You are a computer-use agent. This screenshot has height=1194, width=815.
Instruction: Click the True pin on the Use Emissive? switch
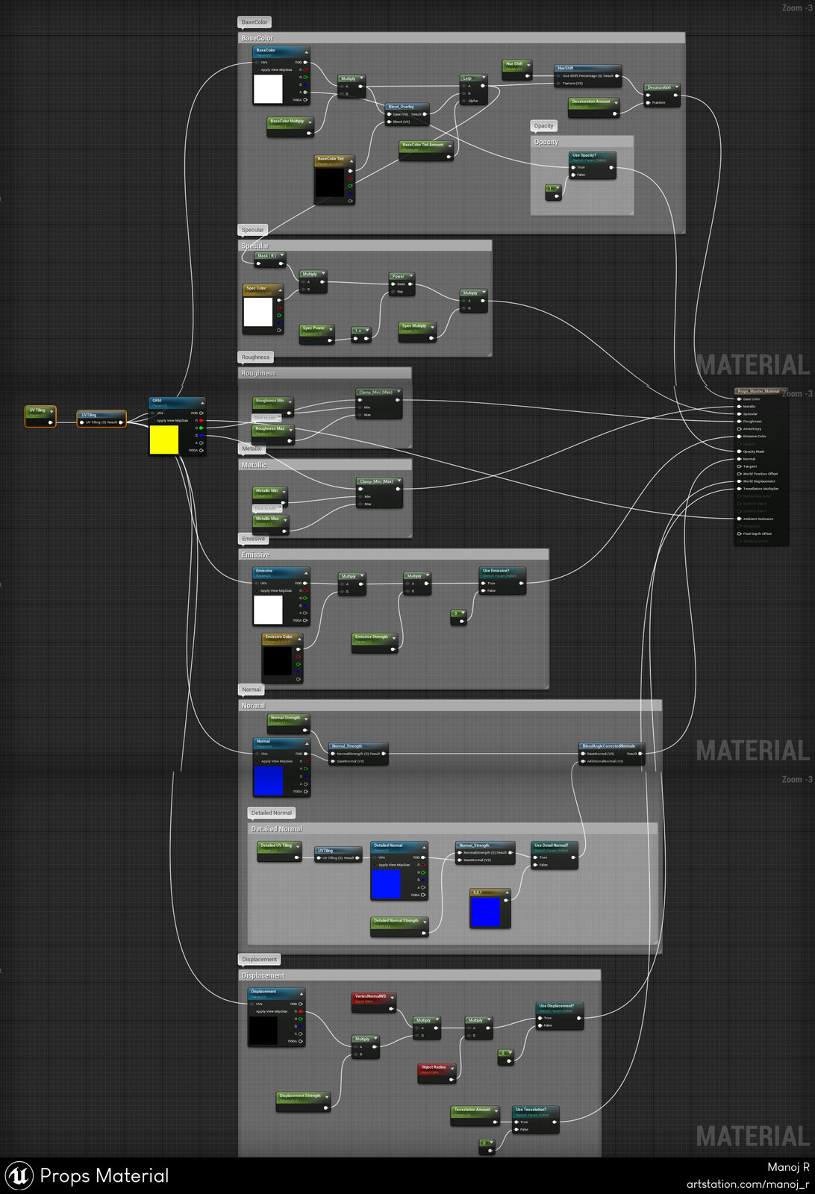point(484,583)
